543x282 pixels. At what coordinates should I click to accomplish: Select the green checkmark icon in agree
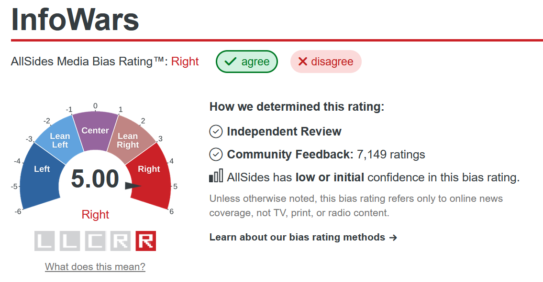point(231,62)
